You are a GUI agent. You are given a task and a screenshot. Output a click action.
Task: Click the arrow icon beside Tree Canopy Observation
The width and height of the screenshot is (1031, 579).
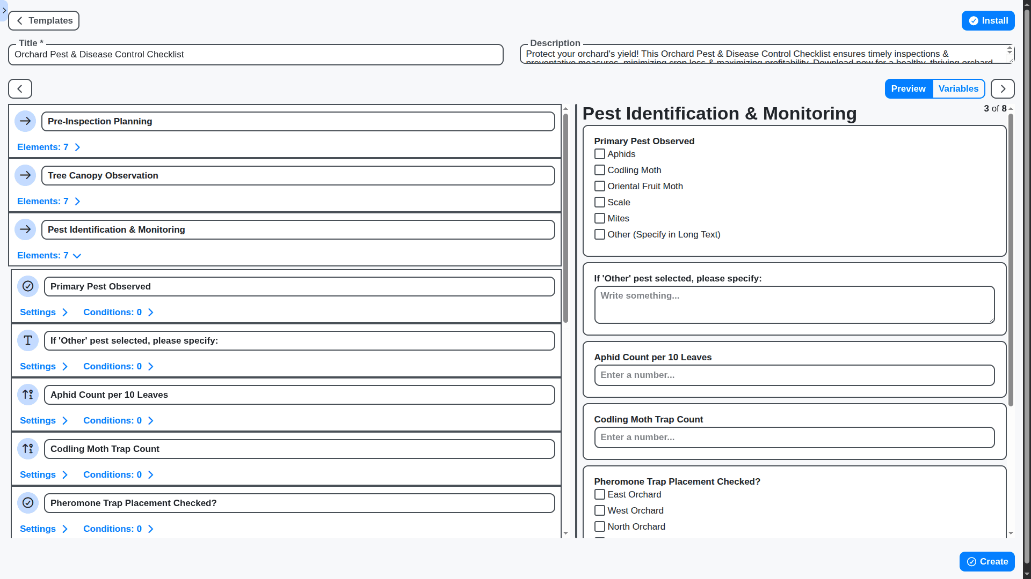(25, 175)
